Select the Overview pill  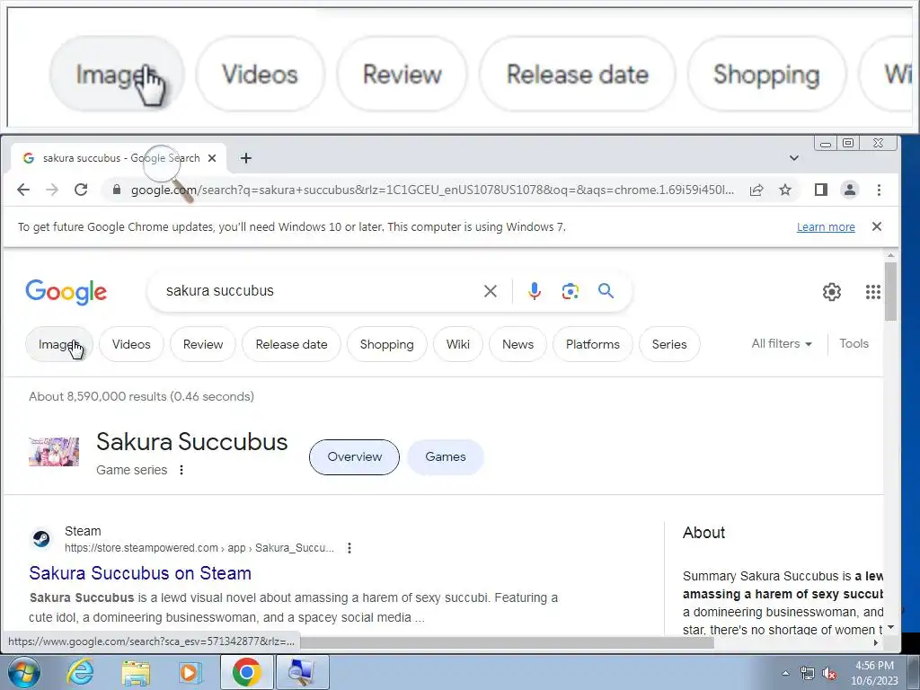coord(354,457)
